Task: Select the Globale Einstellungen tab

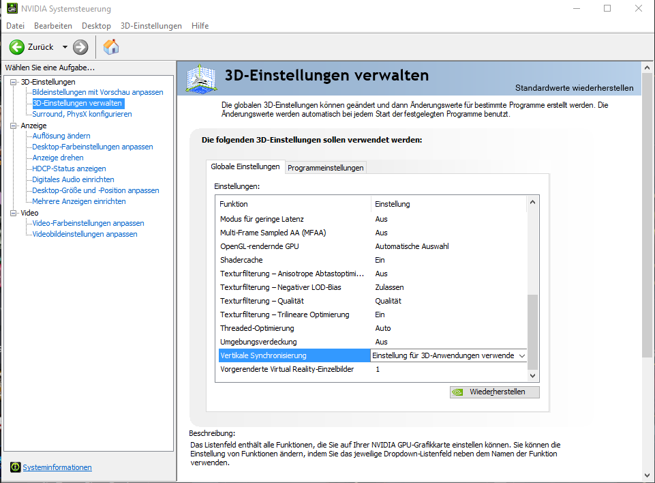Action: tap(245, 166)
